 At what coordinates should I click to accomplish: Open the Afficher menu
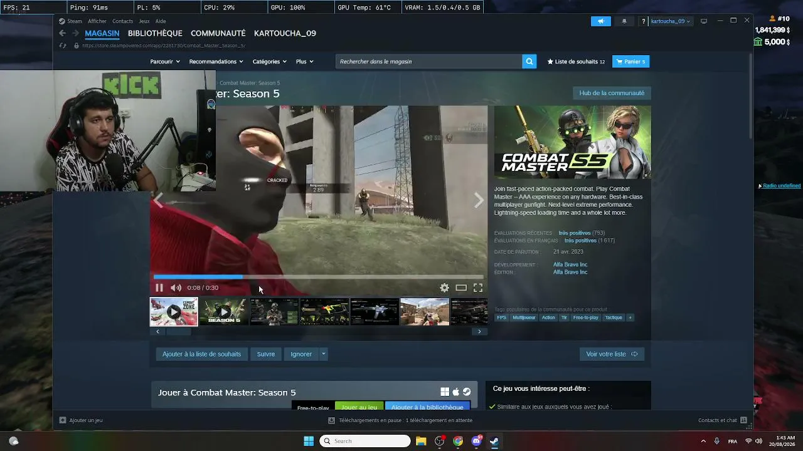(97, 21)
